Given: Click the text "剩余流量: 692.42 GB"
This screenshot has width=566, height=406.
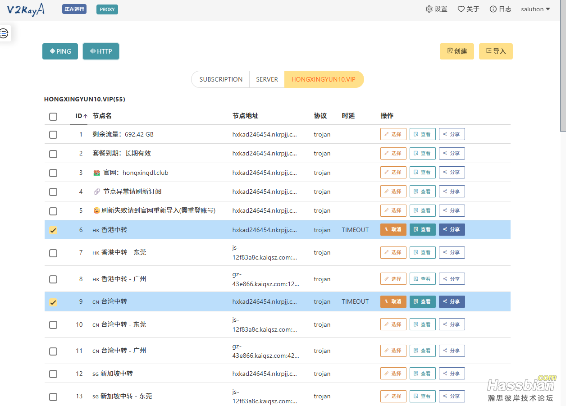Looking at the screenshot, I should 123,134.
